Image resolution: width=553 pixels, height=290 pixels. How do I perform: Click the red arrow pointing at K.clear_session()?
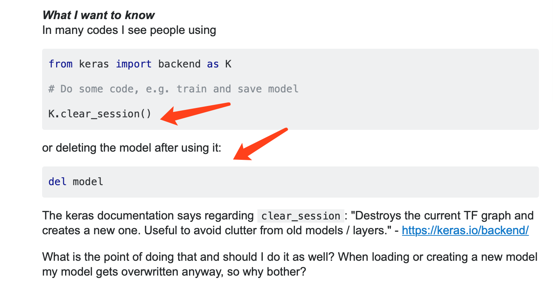pos(196,112)
